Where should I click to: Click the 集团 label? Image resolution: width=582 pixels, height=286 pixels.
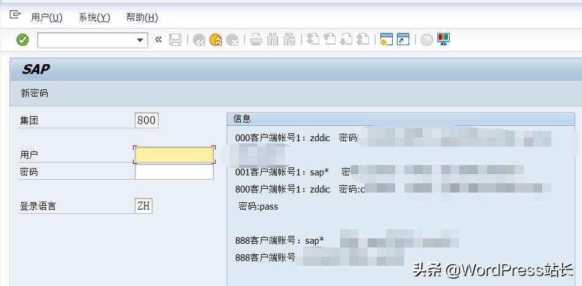[29, 121]
